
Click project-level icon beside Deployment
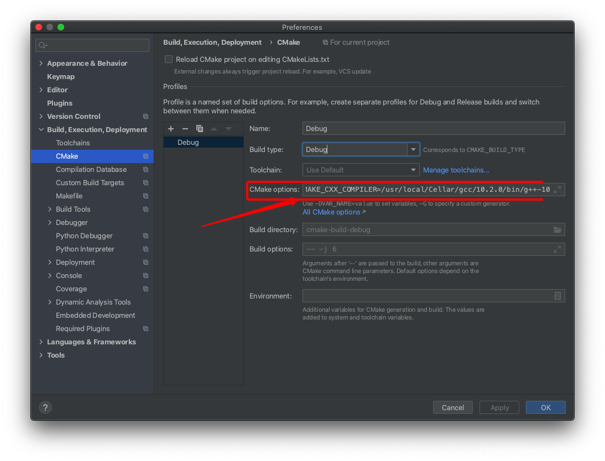point(145,263)
